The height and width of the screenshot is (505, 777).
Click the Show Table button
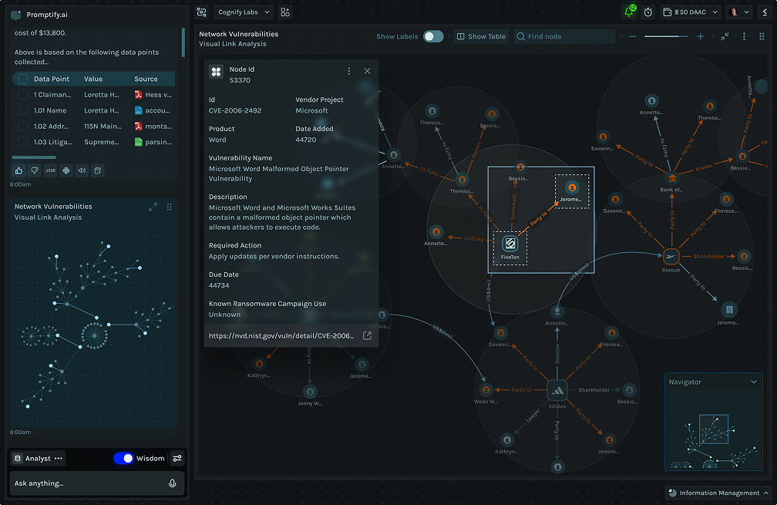(x=481, y=37)
